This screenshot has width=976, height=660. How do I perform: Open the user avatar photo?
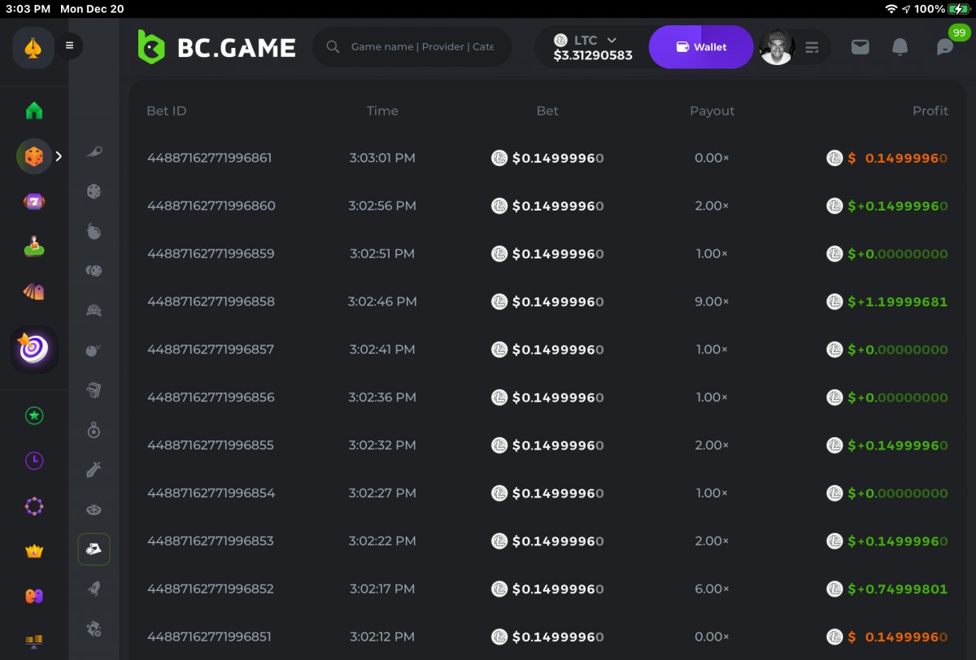pyautogui.click(x=777, y=47)
